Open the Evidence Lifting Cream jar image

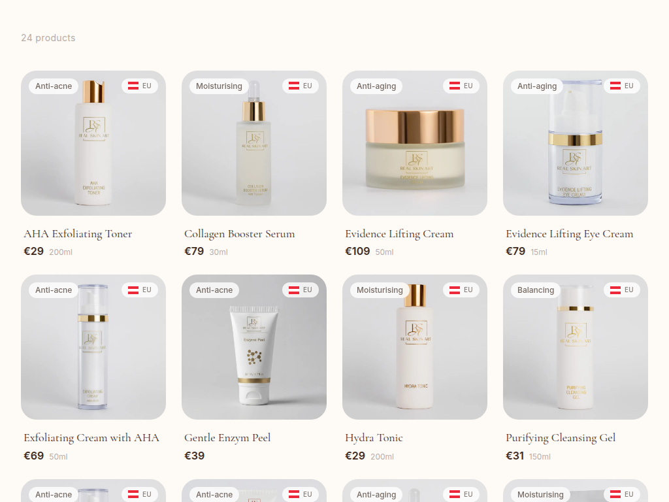(x=415, y=143)
